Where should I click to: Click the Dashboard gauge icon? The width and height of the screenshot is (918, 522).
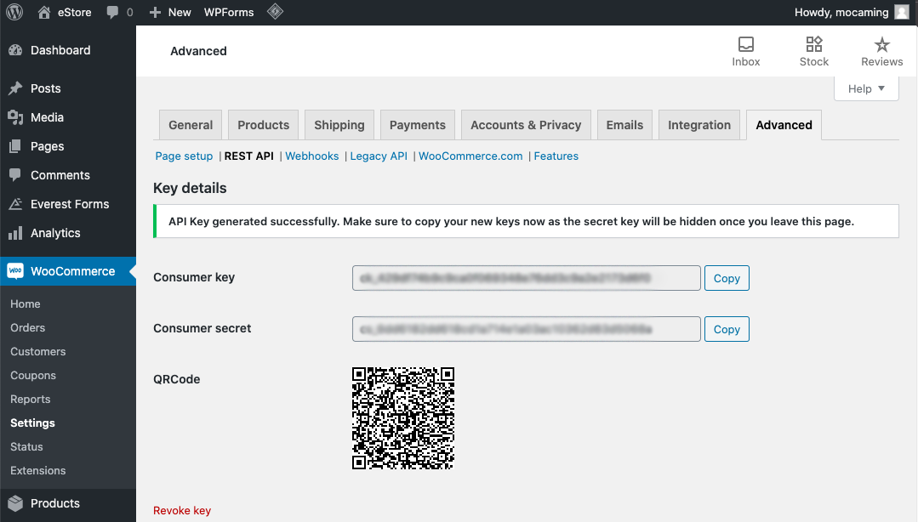(x=16, y=50)
